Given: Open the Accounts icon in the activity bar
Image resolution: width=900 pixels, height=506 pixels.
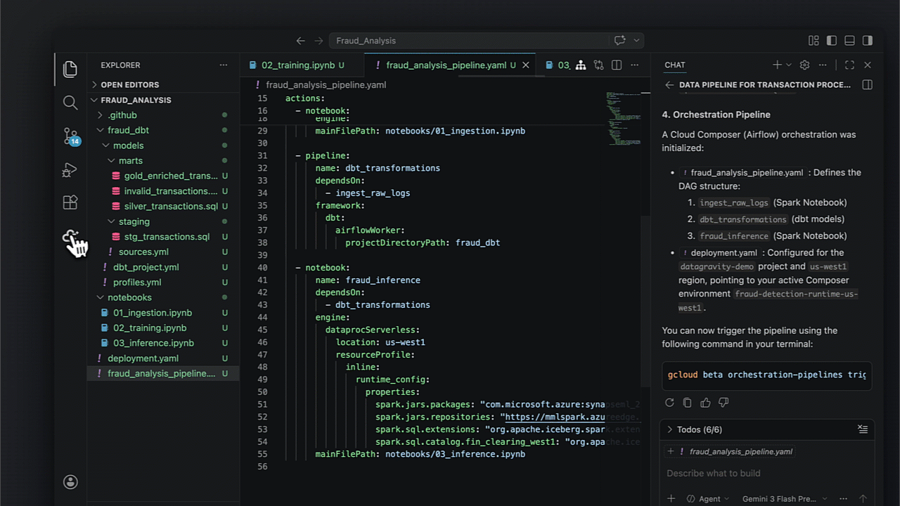Looking at the screenshot, I should pyautogui.click(x=70, y=481).
